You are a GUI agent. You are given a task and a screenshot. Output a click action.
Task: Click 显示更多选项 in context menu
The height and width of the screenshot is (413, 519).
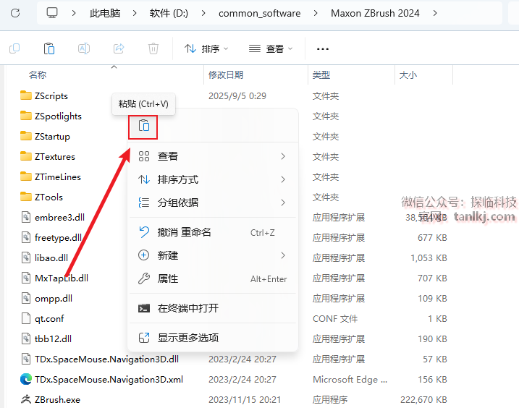pos(188,338)
